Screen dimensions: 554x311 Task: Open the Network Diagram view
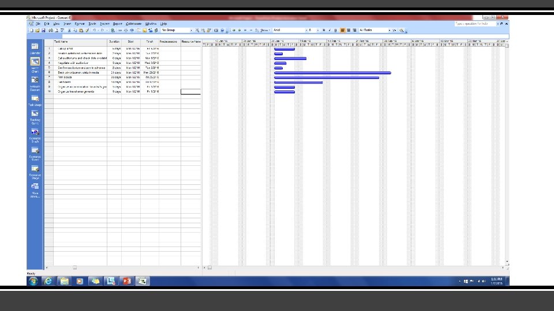click(35, 84)
